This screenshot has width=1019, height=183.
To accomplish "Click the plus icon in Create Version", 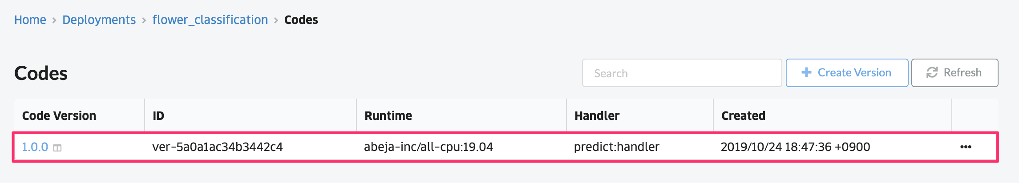I will coord(806,72).
